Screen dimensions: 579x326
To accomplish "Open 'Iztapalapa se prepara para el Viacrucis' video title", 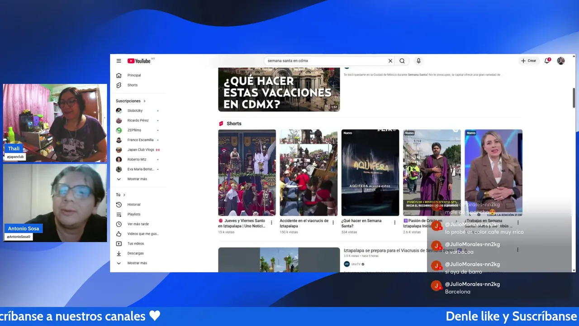I will (398, 250).
